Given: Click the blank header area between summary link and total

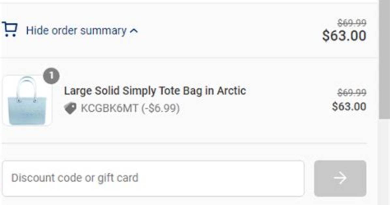Looking at the screenshot, I should (x=229, y=31).
